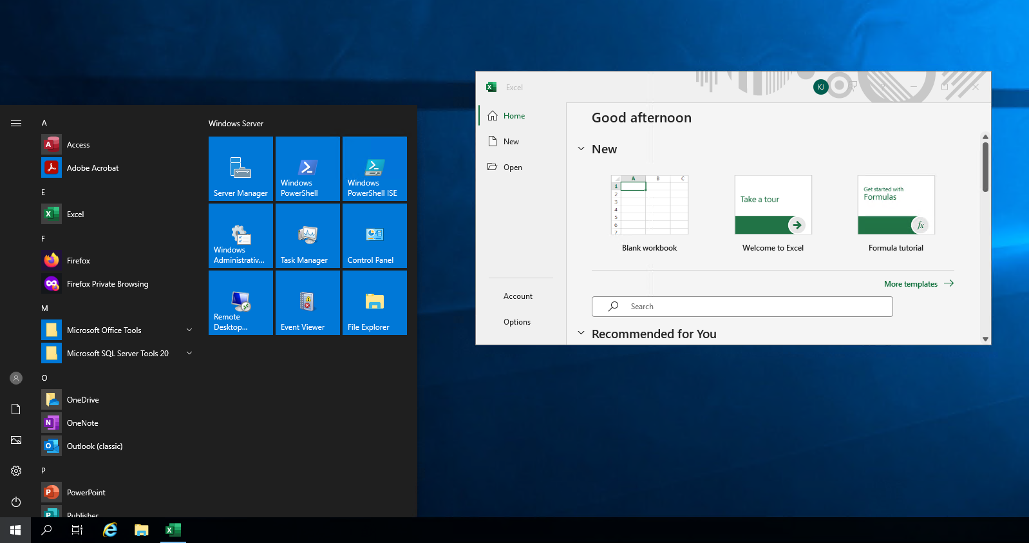Collapse the New section in Excel
This screenshot has height=543, width=1029.
pos(581,149)
